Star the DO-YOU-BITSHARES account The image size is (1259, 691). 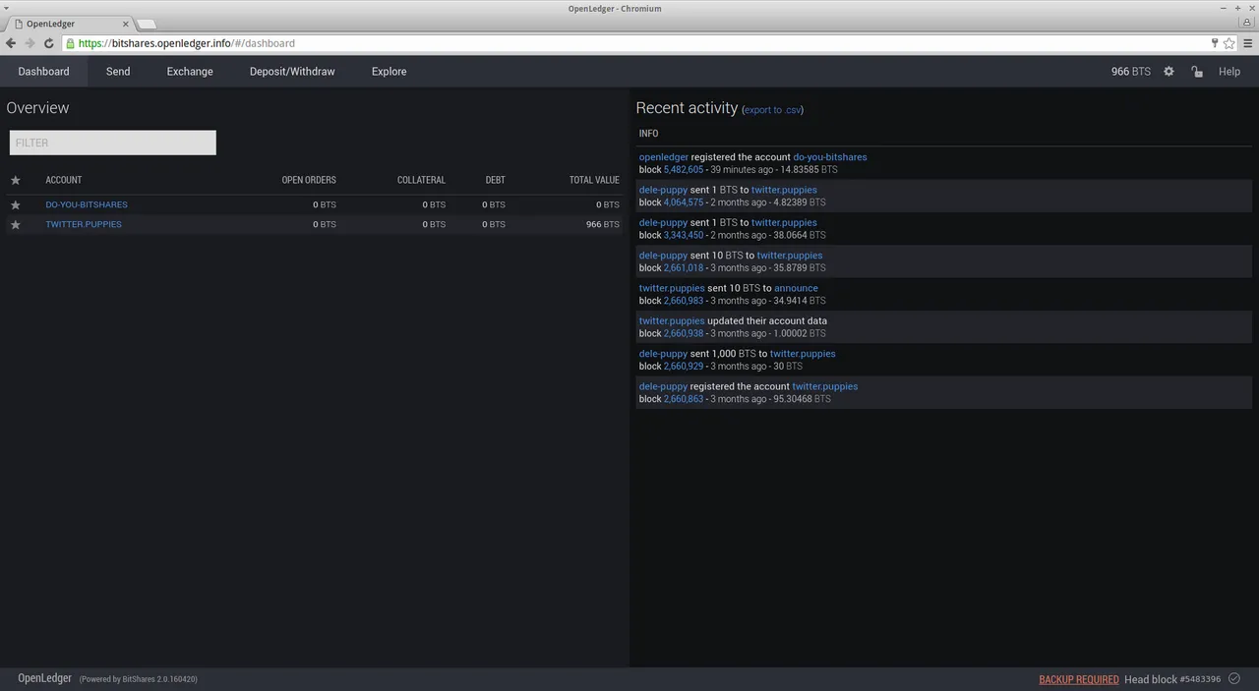coord(15,204)
